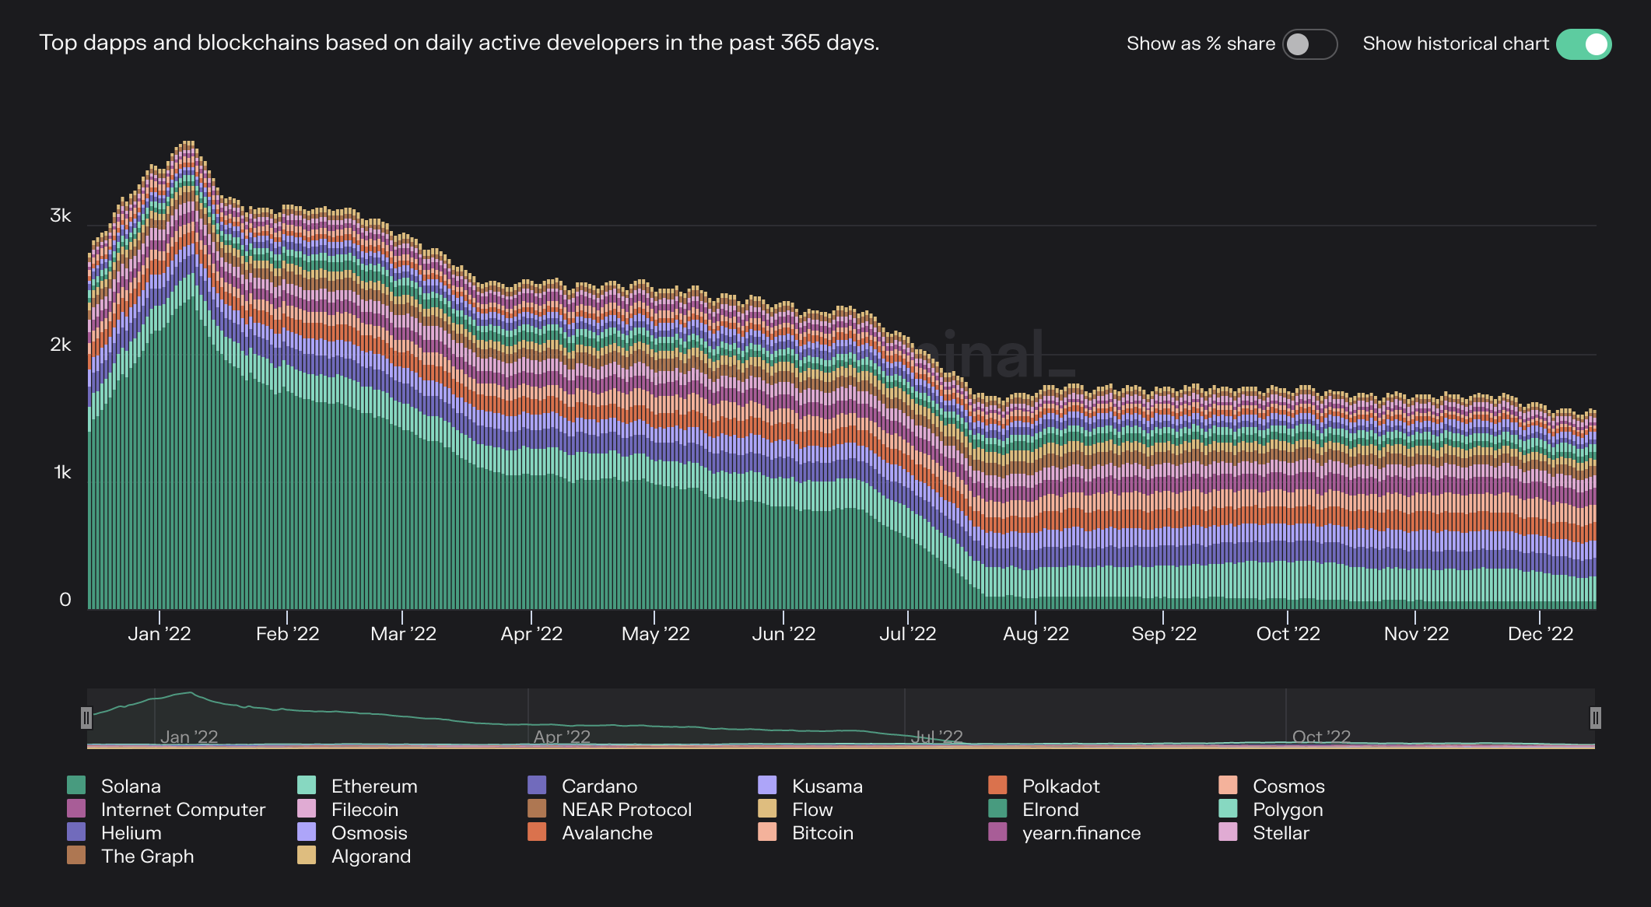Select the Avalanche legend label
The image size is (1651, 907).
point(607,833)
